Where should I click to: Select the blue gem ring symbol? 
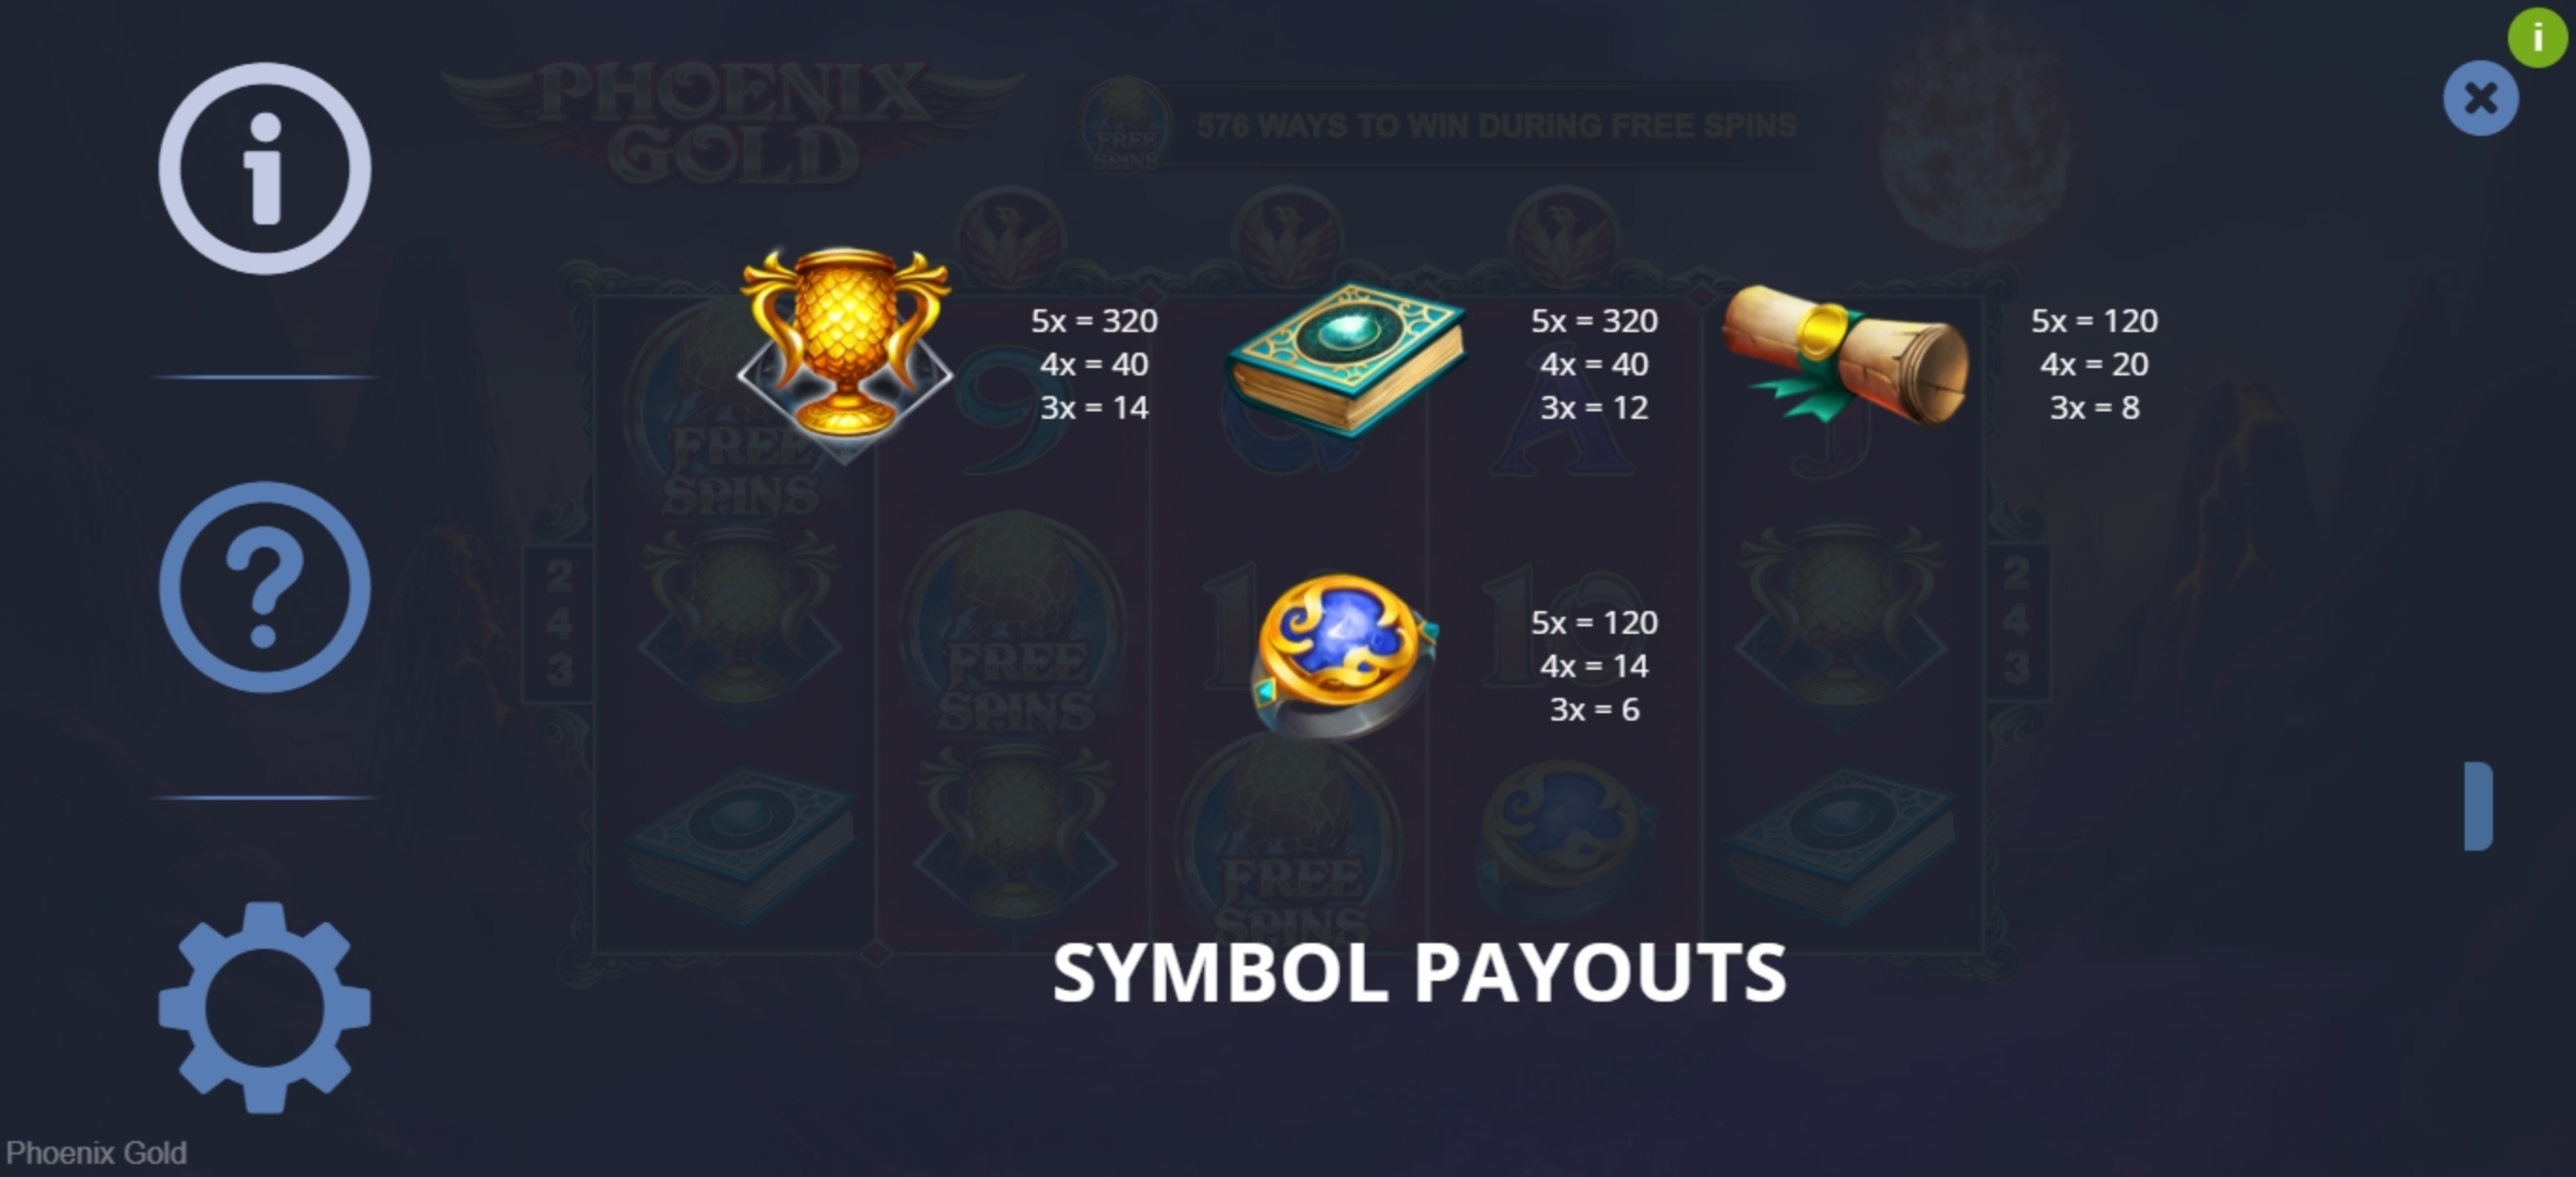(x=1343, y=655)
